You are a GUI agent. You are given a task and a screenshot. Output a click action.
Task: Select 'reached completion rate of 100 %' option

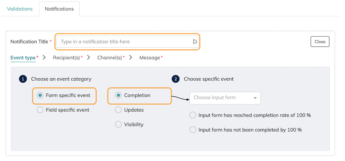pos(193,115)
